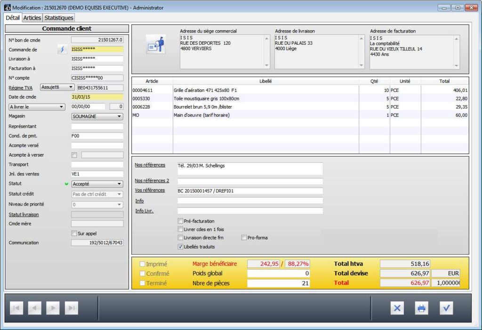Image resolution: width=482 pixels, height=330 pixels.
Task: Select the Grille d'aération row
Action: [300, 90]
